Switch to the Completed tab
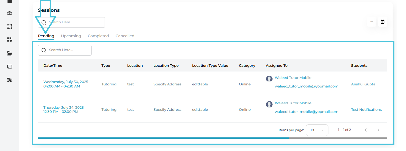This screenshot has width=406, height=151. point(98,36)
